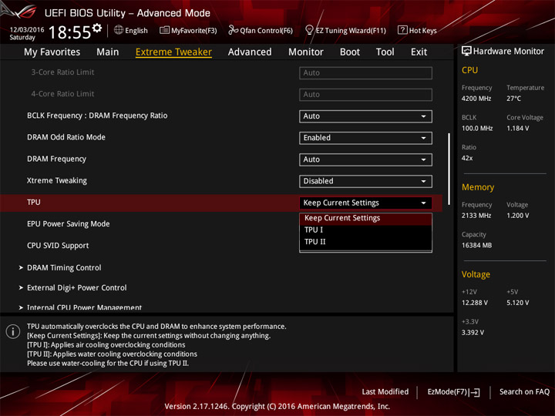Change language via English label
Screen dimensions: 555x416
136,30
